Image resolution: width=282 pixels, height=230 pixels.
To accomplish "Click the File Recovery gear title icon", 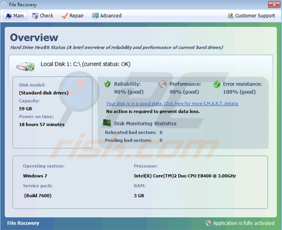I will point(4,4).
